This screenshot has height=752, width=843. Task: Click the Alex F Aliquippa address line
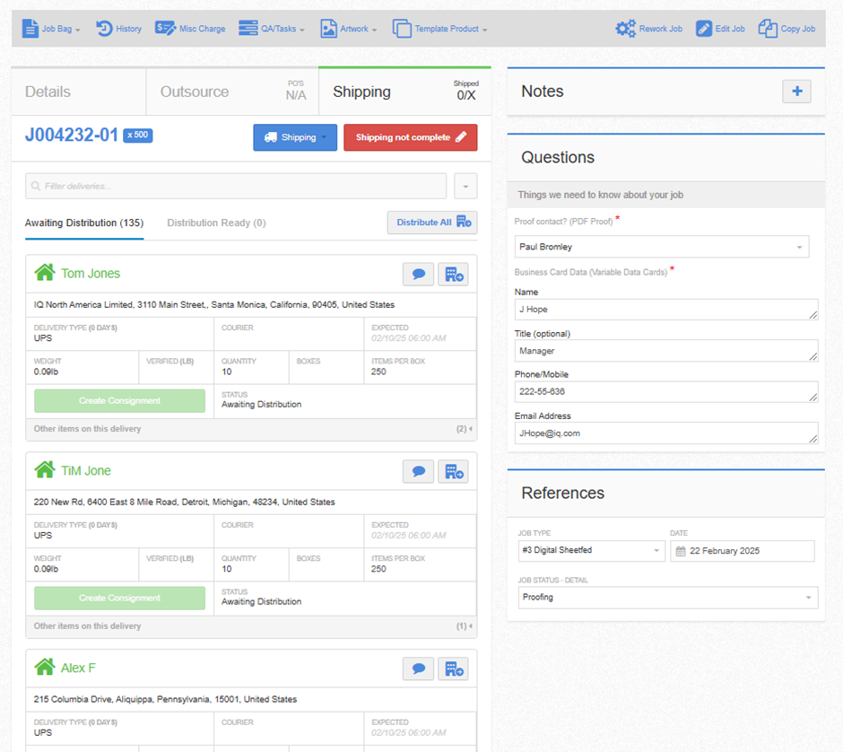(165, 699)
